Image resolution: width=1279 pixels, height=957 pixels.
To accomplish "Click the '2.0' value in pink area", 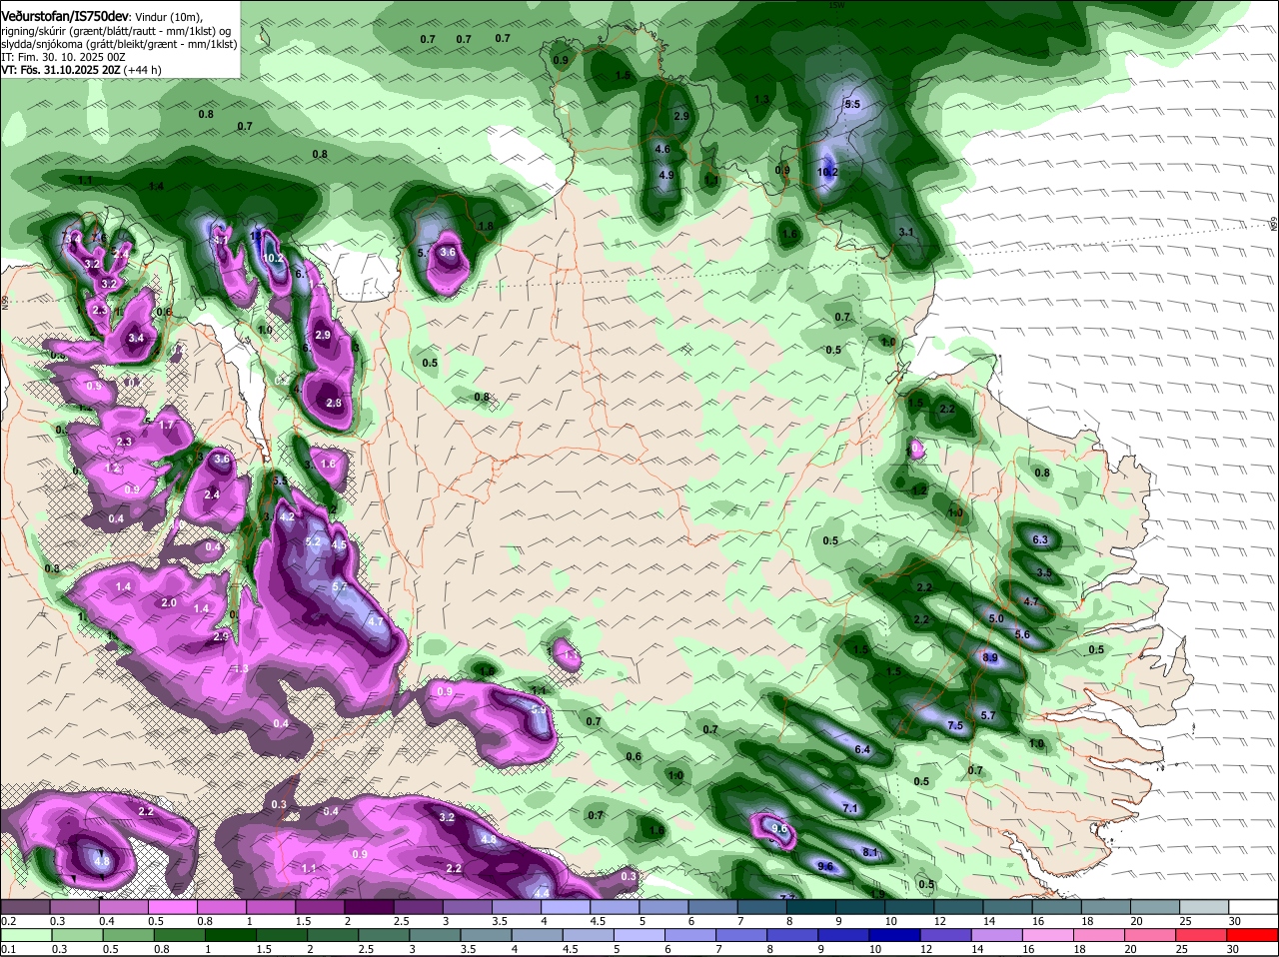I will point(169,602).
